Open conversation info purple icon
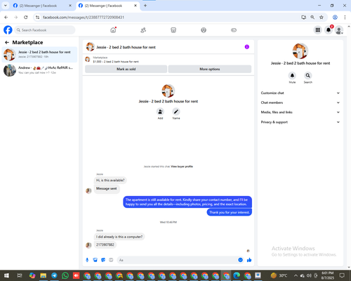The height and width of the screenshot is (281, 351). (x=247, y=47)
